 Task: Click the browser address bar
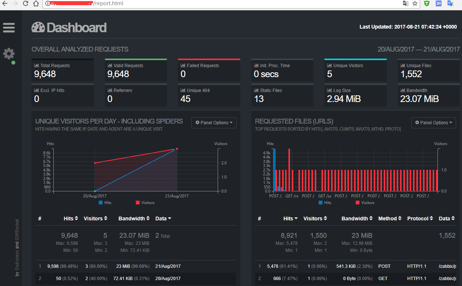(x=222, y=4)
